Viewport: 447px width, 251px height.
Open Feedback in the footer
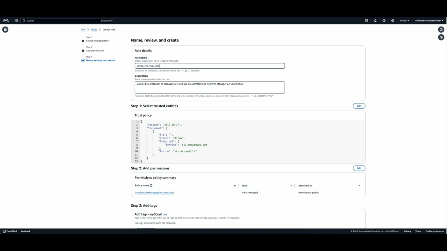click(x=25, y=231)
